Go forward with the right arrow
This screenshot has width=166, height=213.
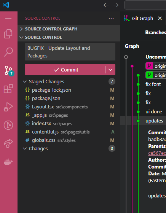click(116, 5)
